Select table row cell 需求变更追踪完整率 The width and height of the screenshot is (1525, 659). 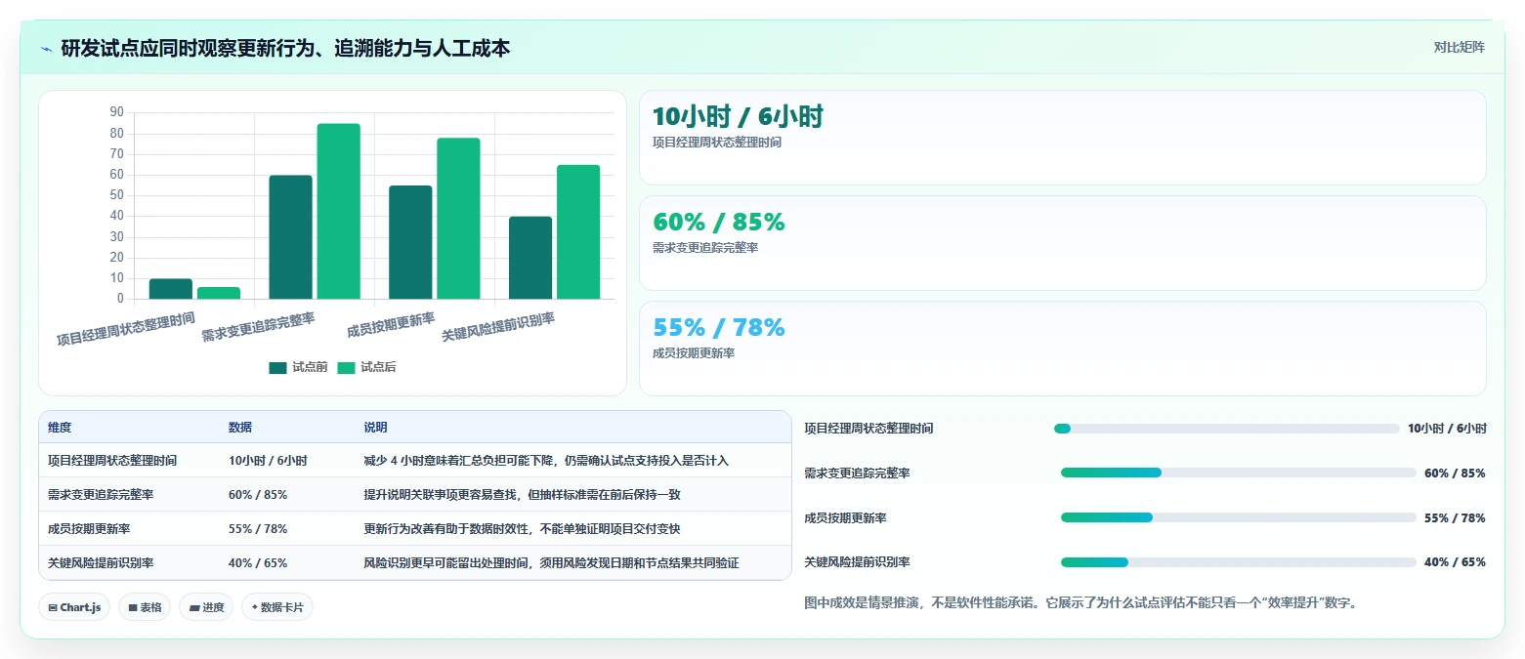[101, 495]
